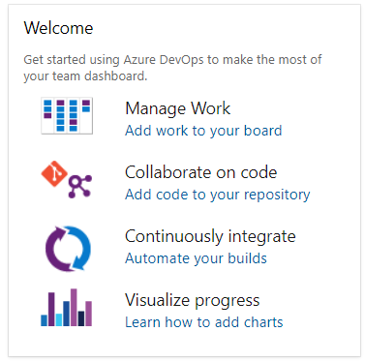Select the "Manage Work" heading

point(178,108)
